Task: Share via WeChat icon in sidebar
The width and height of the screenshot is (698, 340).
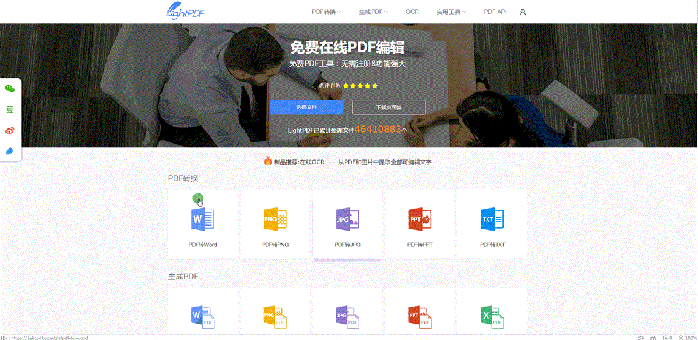Action: coord(10,89)
